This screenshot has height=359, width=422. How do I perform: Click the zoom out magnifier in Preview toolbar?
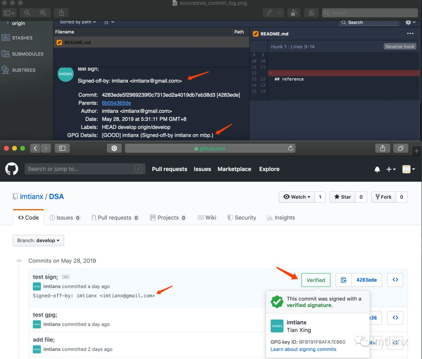27,13
